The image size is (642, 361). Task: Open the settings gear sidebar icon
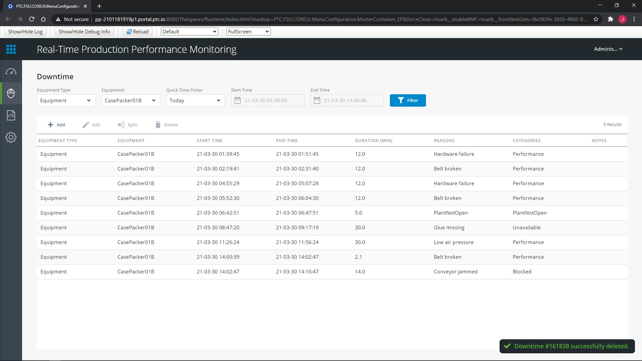pos(11,137)
